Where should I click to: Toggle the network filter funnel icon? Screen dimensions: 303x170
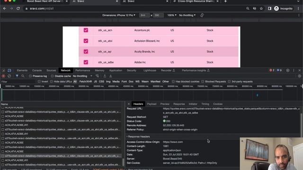(17, 76)
